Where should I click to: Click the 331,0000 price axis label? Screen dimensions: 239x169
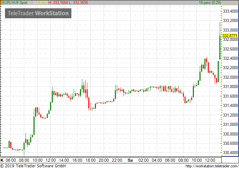(230, 125)
